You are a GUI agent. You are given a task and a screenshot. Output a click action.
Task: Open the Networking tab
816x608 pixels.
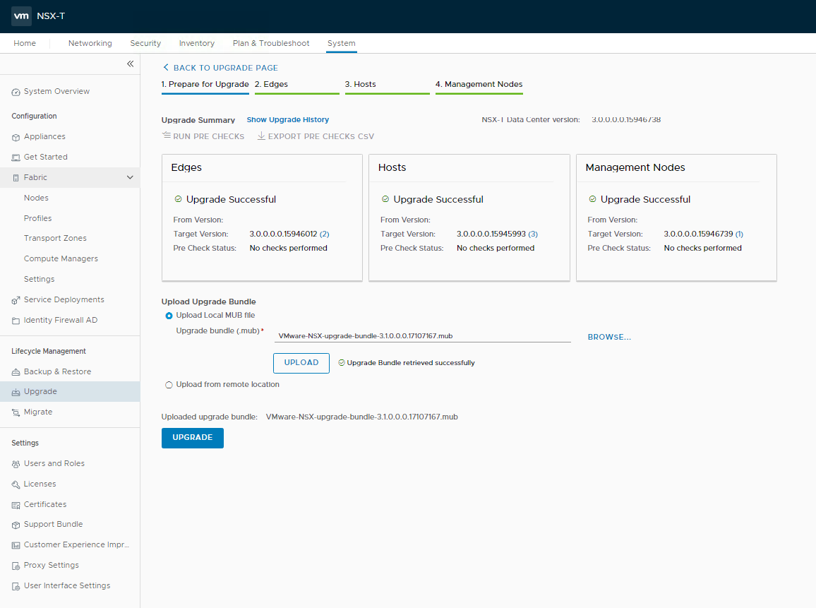point(90,43)
